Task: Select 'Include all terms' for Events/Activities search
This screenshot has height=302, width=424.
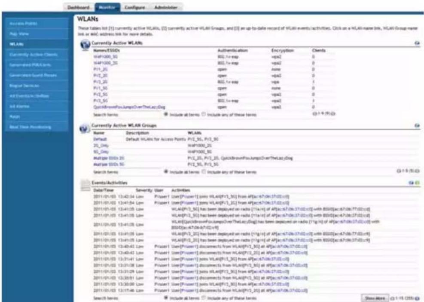Action: coord(166,298)
